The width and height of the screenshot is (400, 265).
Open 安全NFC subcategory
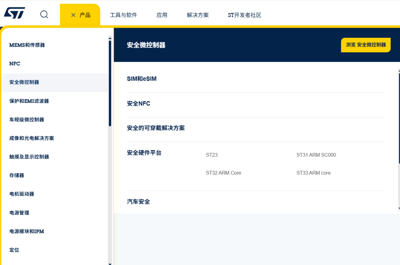[x=139, y=103]
